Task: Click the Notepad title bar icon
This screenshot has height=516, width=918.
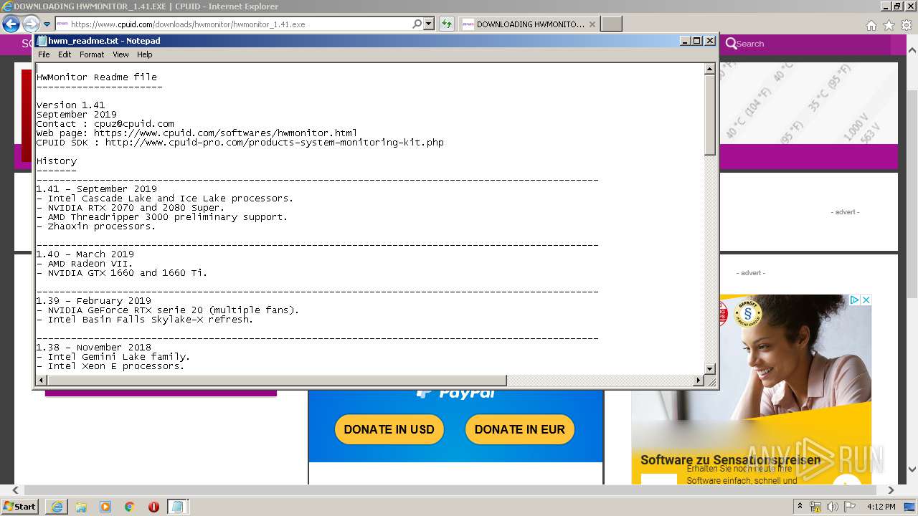Action: click(42, 41)
